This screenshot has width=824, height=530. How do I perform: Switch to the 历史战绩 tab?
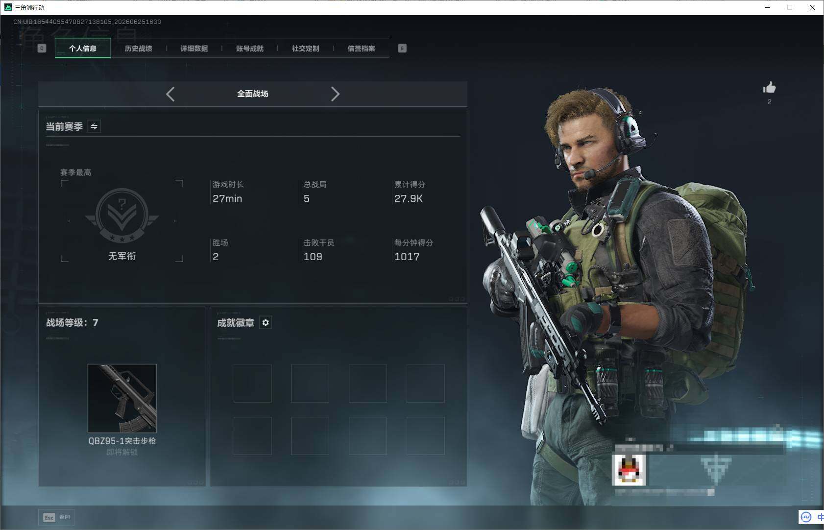[138, 48]
